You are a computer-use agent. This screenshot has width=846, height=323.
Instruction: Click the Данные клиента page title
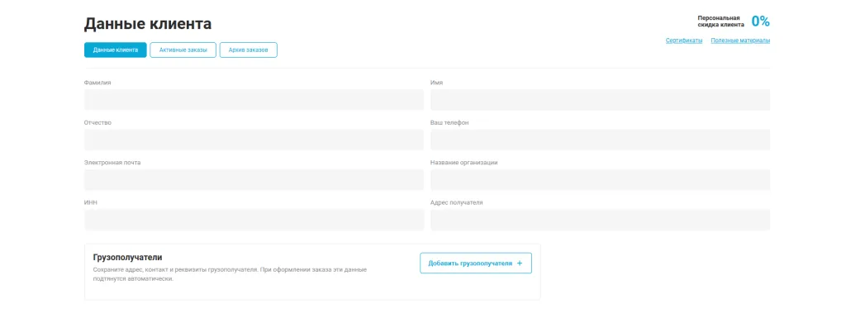[148, 24]
